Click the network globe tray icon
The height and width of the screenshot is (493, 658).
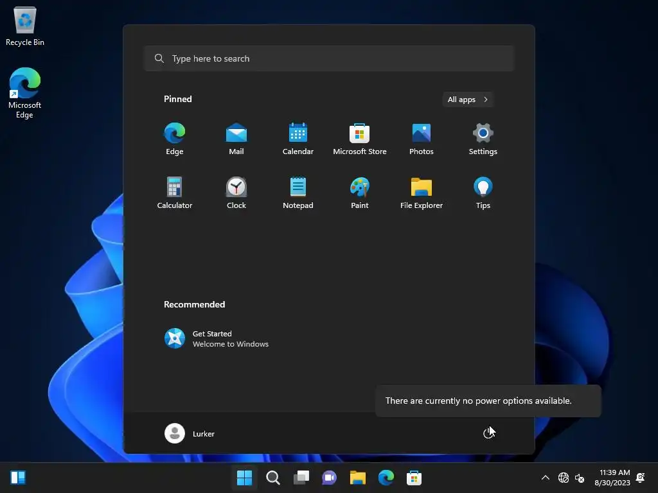coord(564,478)
